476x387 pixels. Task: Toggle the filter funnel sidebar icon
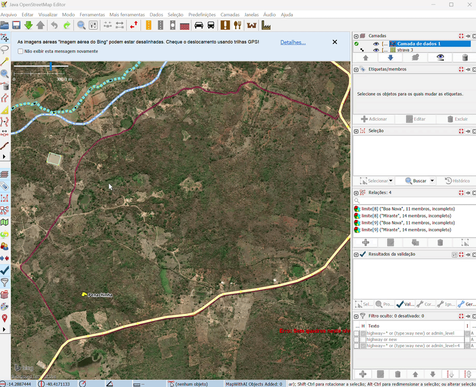pyautogui.click(x=5, y=282)
